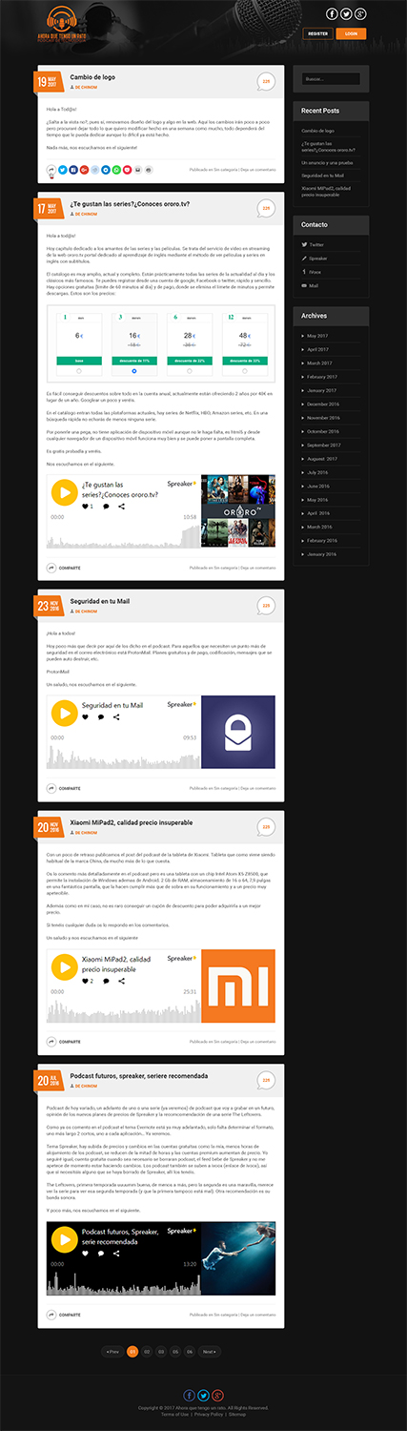Image resolution: width=407 pixels, height=1431 pixels.
Task: Go to page 02 in pagination
Action: (x=147, y=1352)
